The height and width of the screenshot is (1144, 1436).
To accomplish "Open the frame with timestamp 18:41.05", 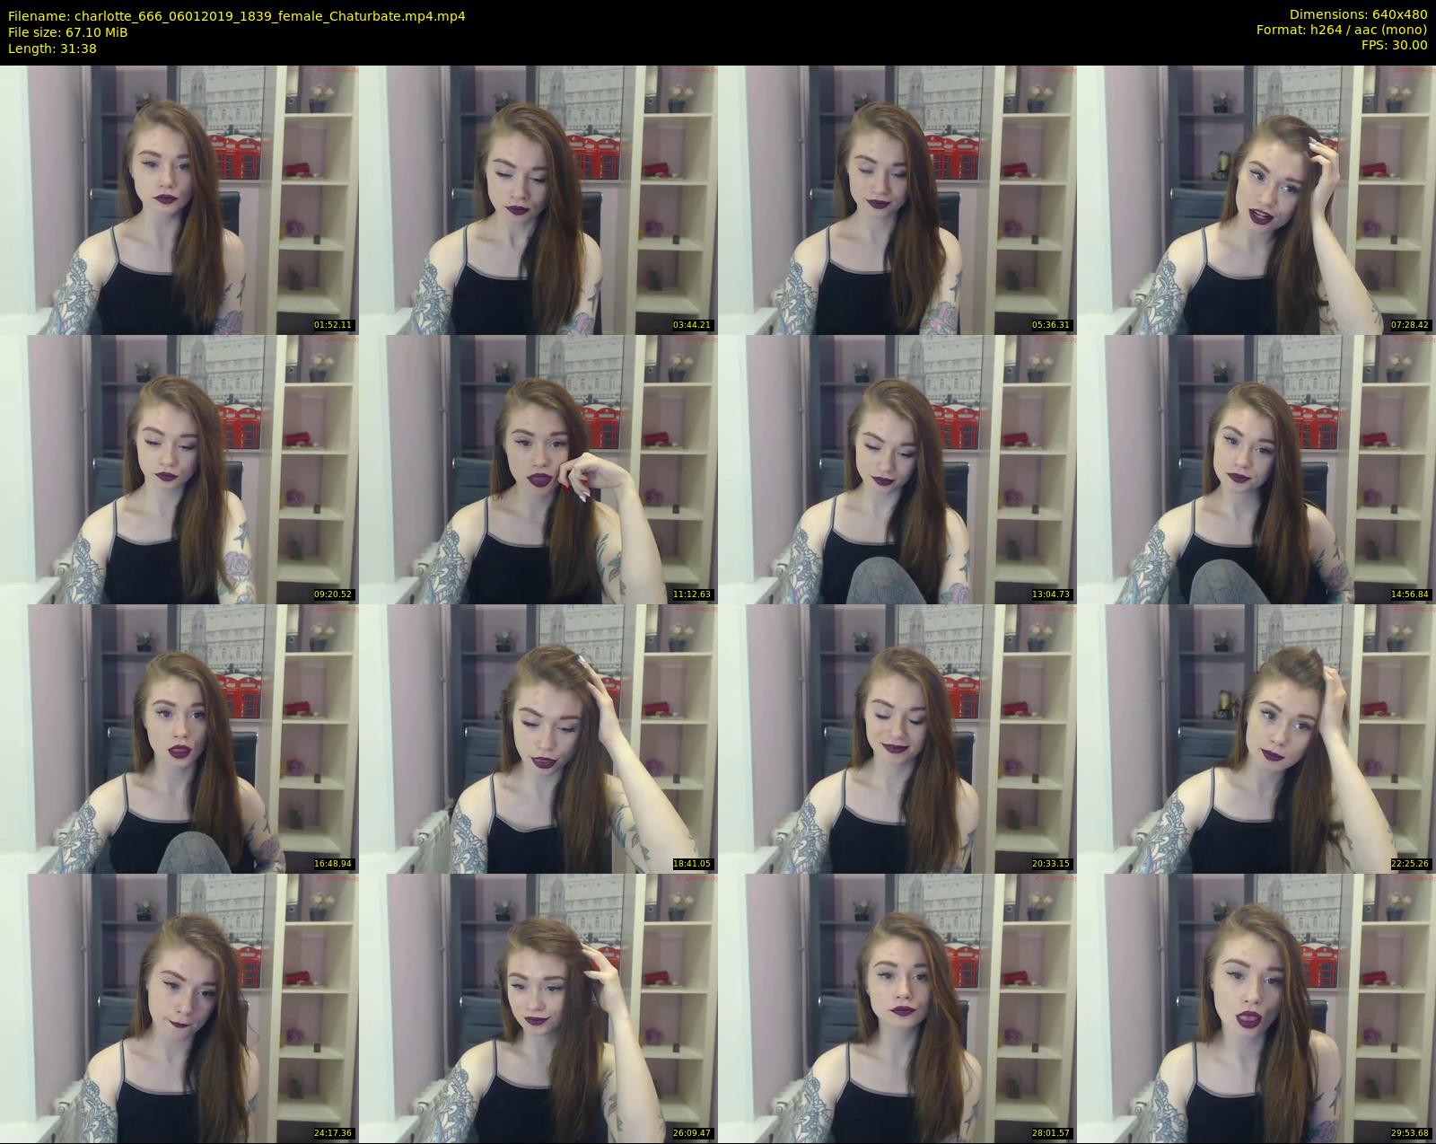I will 538,739.
